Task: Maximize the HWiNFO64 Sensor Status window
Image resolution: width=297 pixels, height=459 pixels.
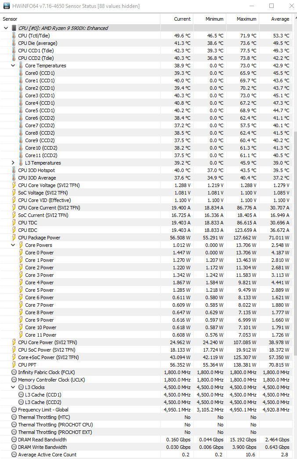Action: (272, 6)
